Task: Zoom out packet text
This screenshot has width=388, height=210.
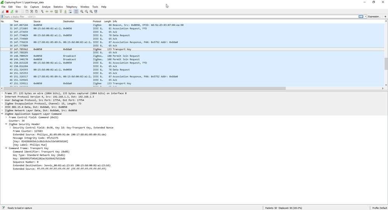Action: [86, 12]
